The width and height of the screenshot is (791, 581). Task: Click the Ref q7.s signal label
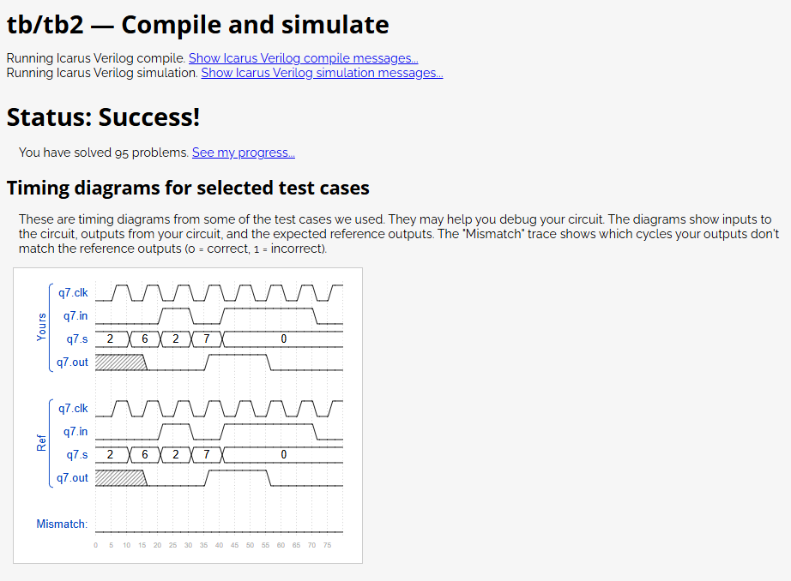(x=77, y=454)
